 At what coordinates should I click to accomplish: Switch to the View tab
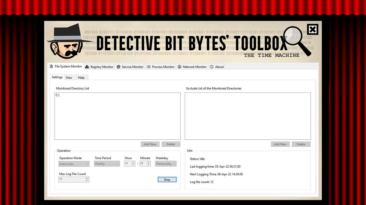[x=69, y=77]
